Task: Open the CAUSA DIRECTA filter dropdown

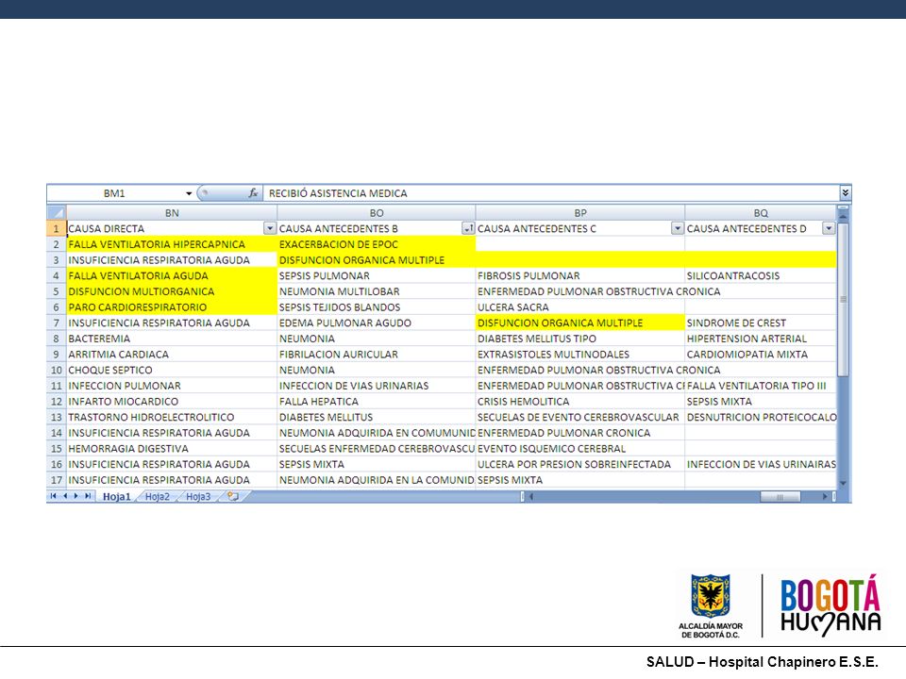Action: click(270, 228)
